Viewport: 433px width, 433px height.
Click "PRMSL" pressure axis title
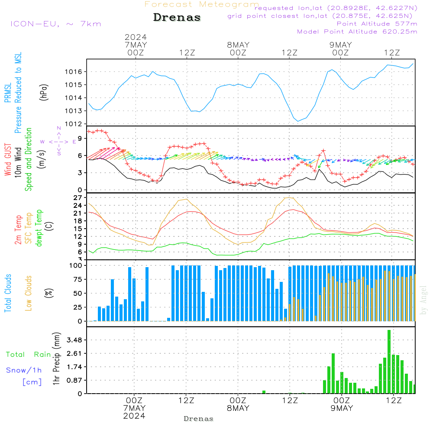(x=8, y=92)
